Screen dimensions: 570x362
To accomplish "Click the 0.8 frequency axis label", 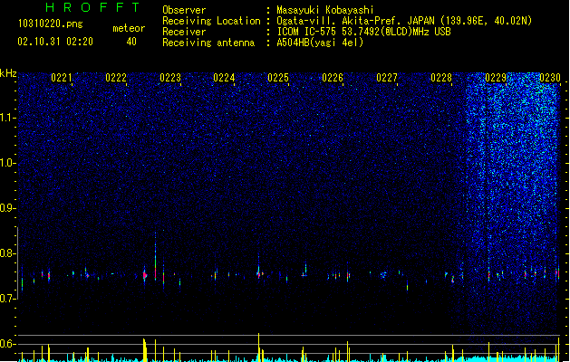I will point(8,253).
